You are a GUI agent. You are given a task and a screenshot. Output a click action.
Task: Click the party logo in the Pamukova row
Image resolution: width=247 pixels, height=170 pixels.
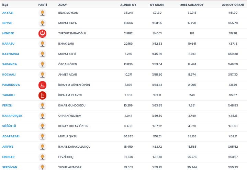coord(43,85)
